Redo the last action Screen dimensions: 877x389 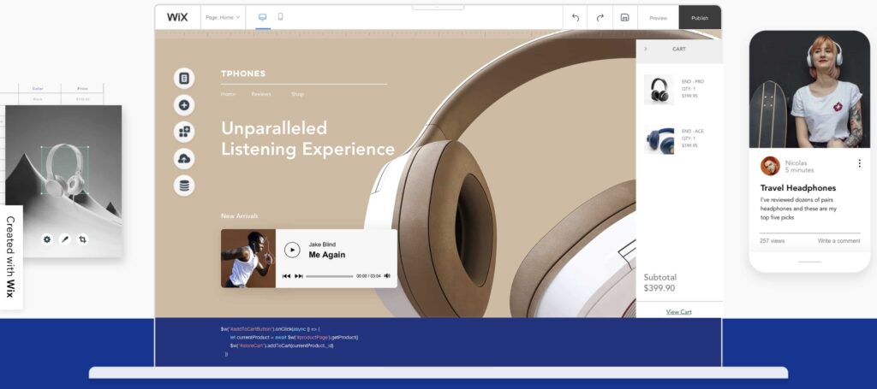[x=600, y=18]
